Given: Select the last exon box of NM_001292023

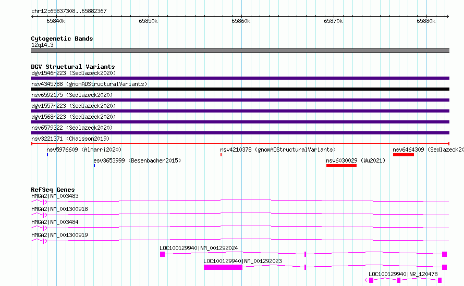Looking at the screenshot, I should click(x=445, y=267).
